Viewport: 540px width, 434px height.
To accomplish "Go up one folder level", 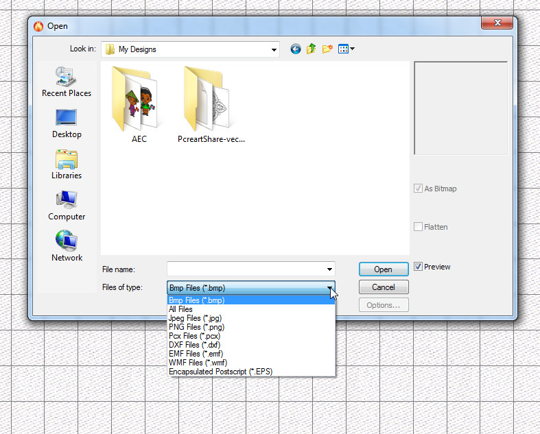I will coord(312,49).
